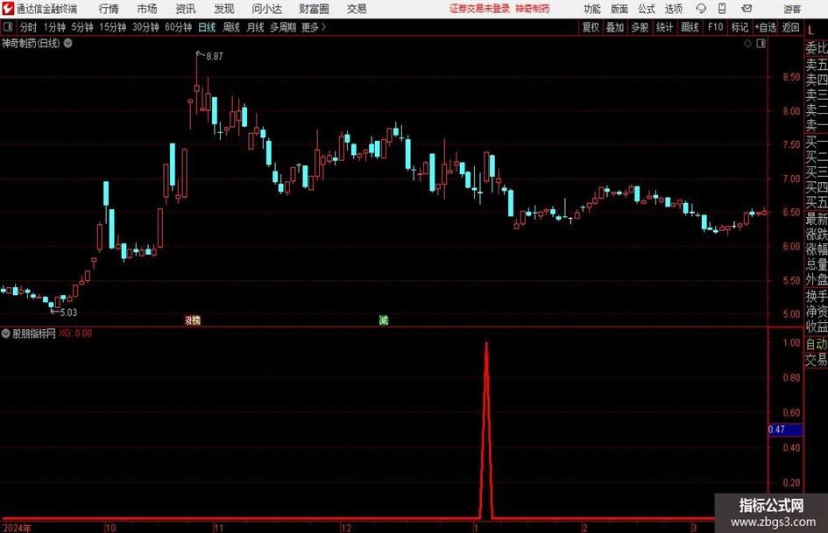Open the 问小达 menu

click(x=266, y=9)
